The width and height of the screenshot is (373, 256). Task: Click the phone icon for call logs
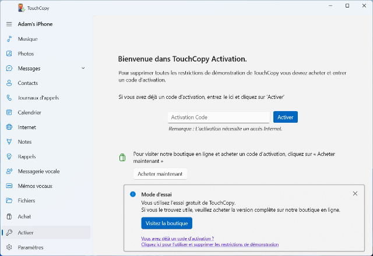[x=9, y=98]
